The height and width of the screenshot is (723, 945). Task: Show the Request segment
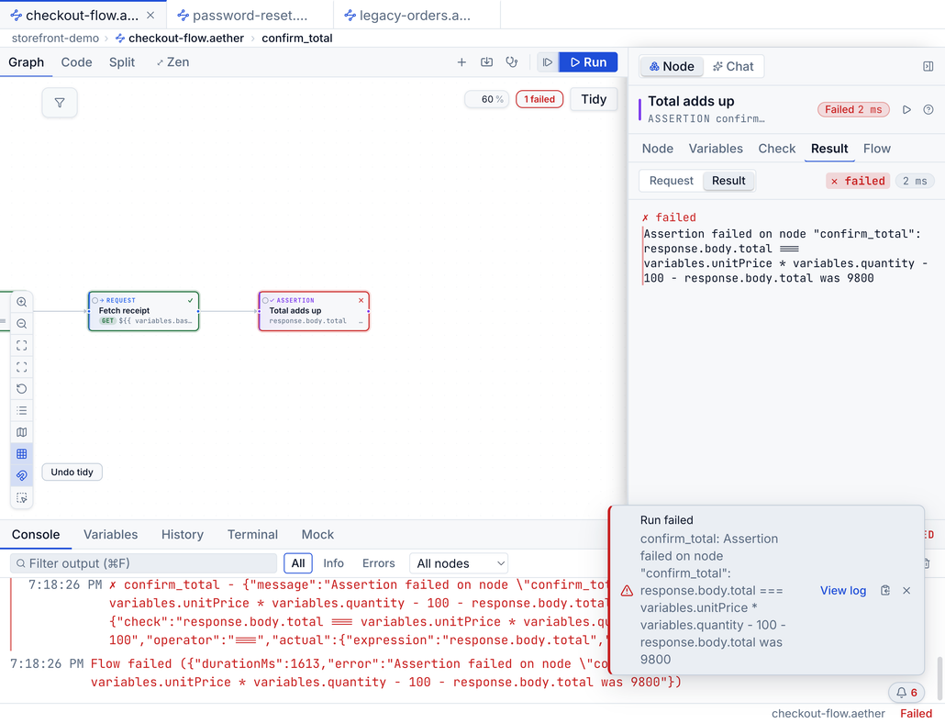coord(671,181)
